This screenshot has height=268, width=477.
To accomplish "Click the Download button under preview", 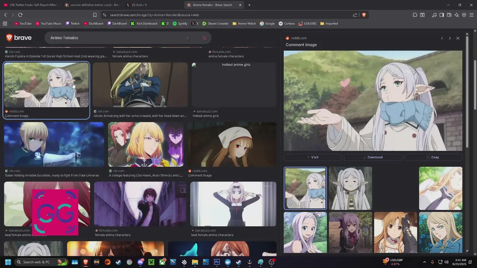I will point(373,157).
